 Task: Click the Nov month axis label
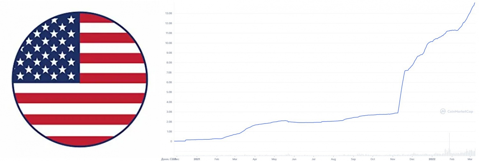coord(392,158)
